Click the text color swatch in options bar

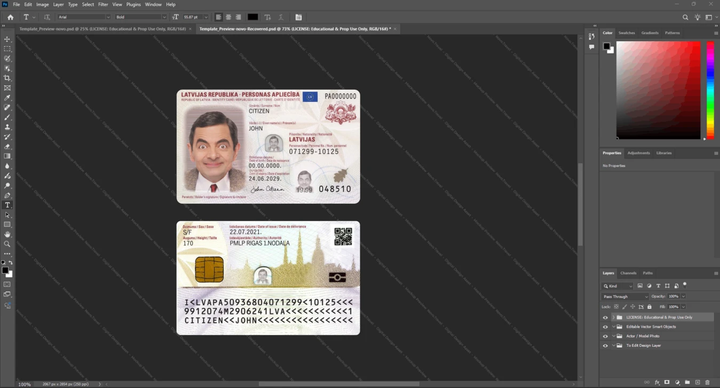coord(253,17)
